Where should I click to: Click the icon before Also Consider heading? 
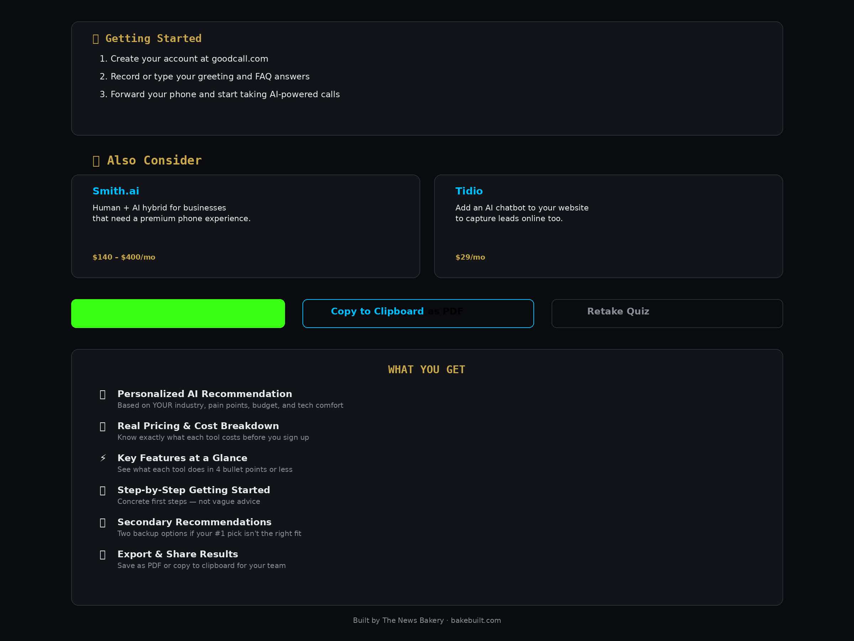(96, 161)
